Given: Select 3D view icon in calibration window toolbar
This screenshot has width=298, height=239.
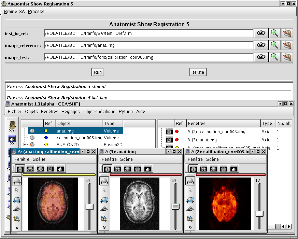Looking at the screenshot, I should click(x=233, y=169).
